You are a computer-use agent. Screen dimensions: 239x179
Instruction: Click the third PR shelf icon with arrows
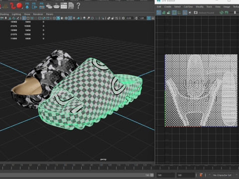[42, 5]
